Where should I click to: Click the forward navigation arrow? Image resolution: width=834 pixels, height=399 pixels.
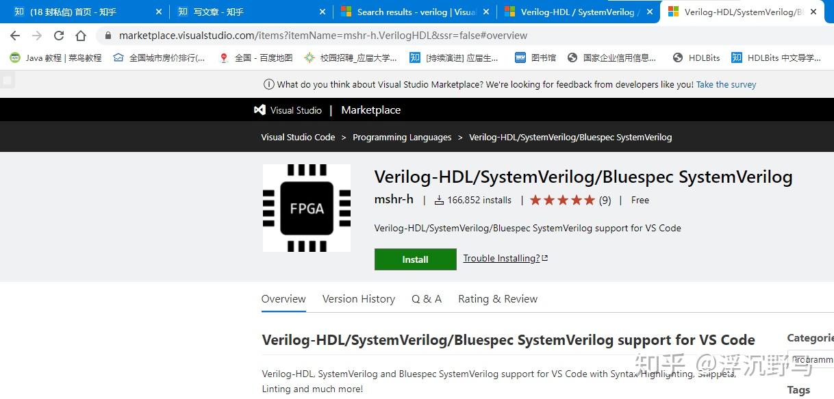coord(38,36)
